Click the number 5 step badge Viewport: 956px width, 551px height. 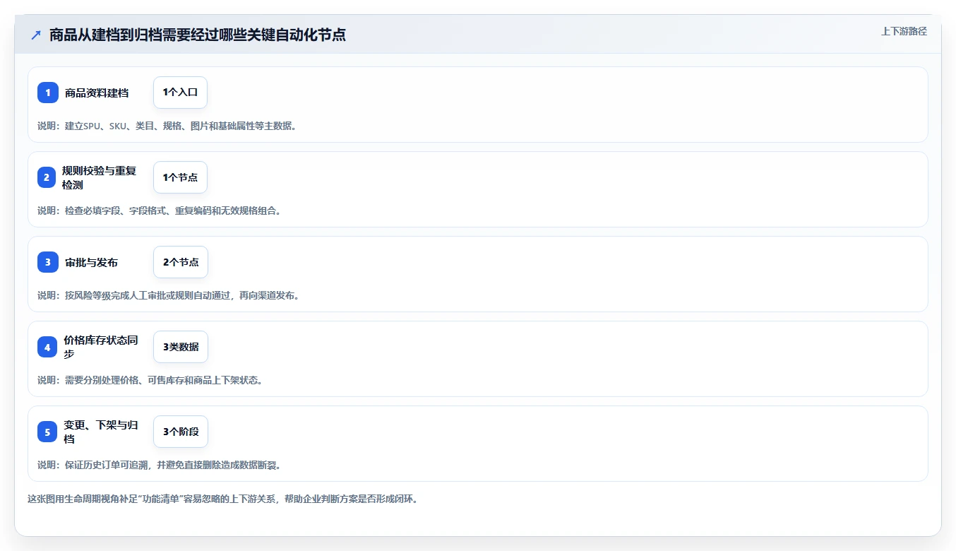pos(47,432)
